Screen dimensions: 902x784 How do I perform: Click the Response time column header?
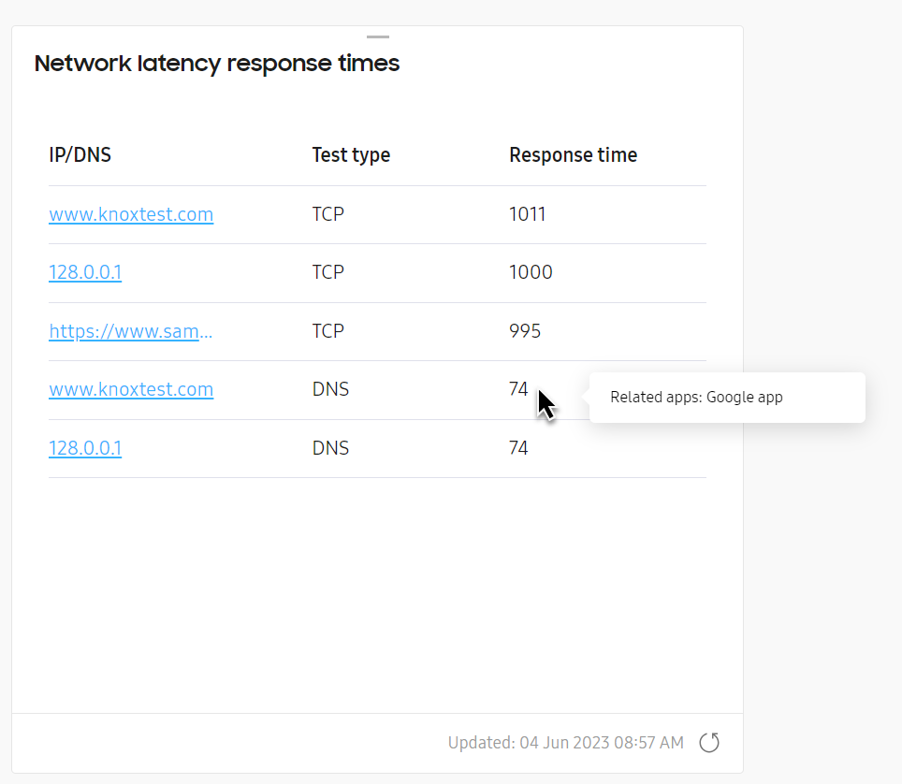[x=573, y=154]
